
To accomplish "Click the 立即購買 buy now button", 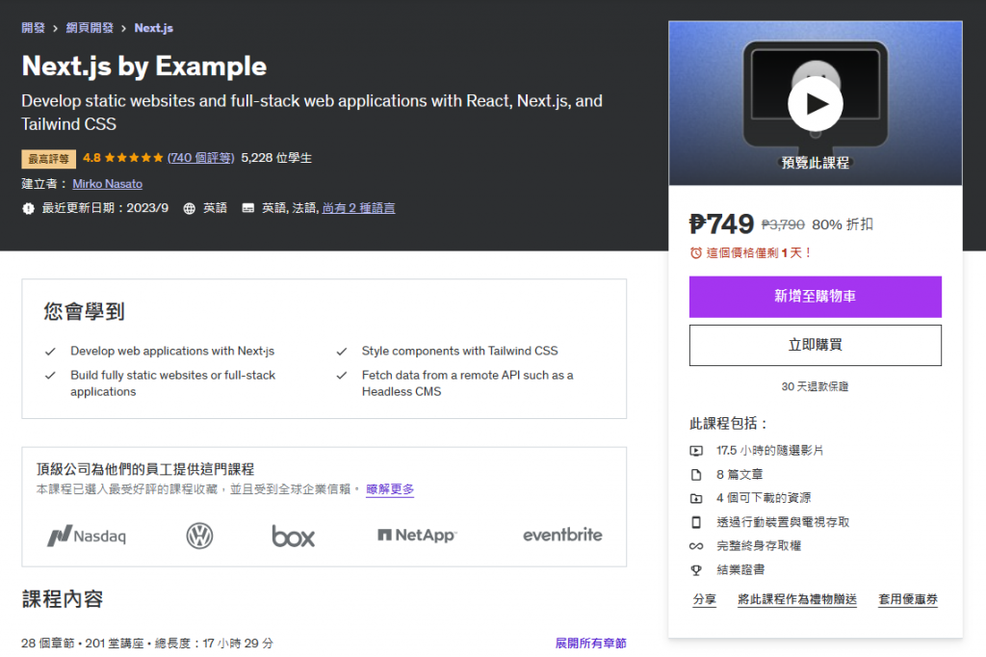I will click(x=815, y=345).
